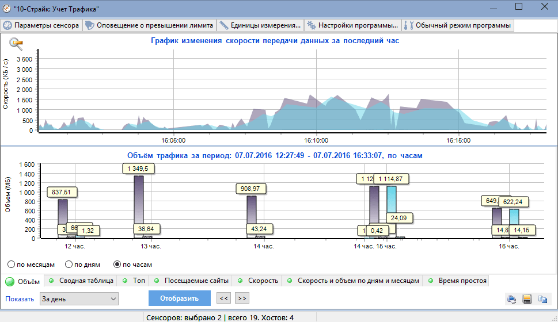Open Настройки программы... settings
This screenshot has width=558, height=322.
point(352,25)
